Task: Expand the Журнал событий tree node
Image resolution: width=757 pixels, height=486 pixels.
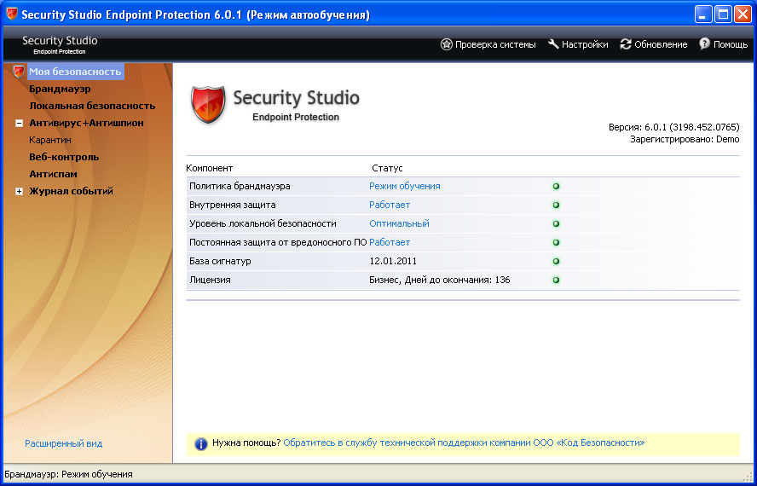Action: [19, 191]
